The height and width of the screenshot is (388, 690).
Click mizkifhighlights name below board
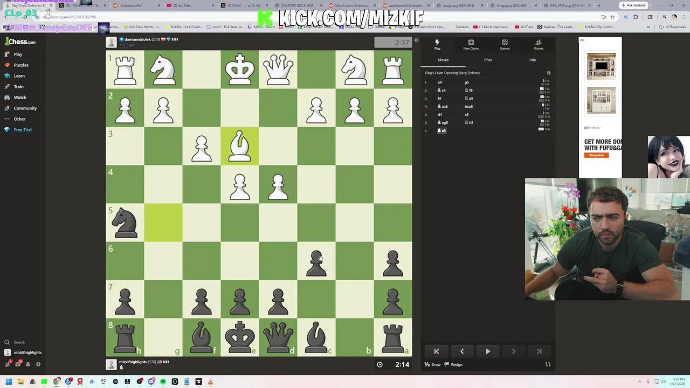point(133,362)
